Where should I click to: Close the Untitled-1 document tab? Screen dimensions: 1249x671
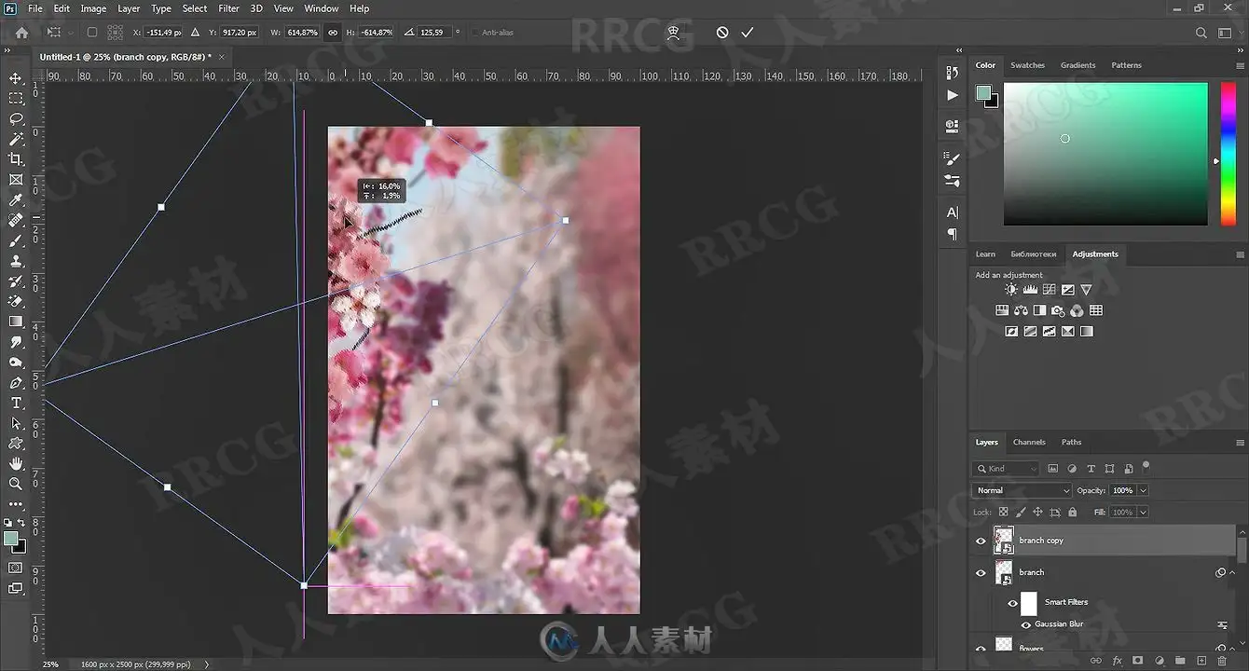[x=222, y=57]
